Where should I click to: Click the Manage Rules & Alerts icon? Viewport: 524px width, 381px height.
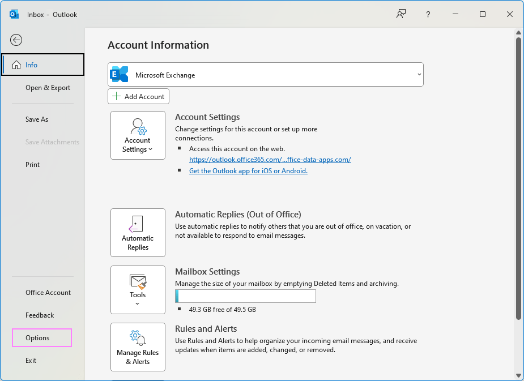(138, 347)
